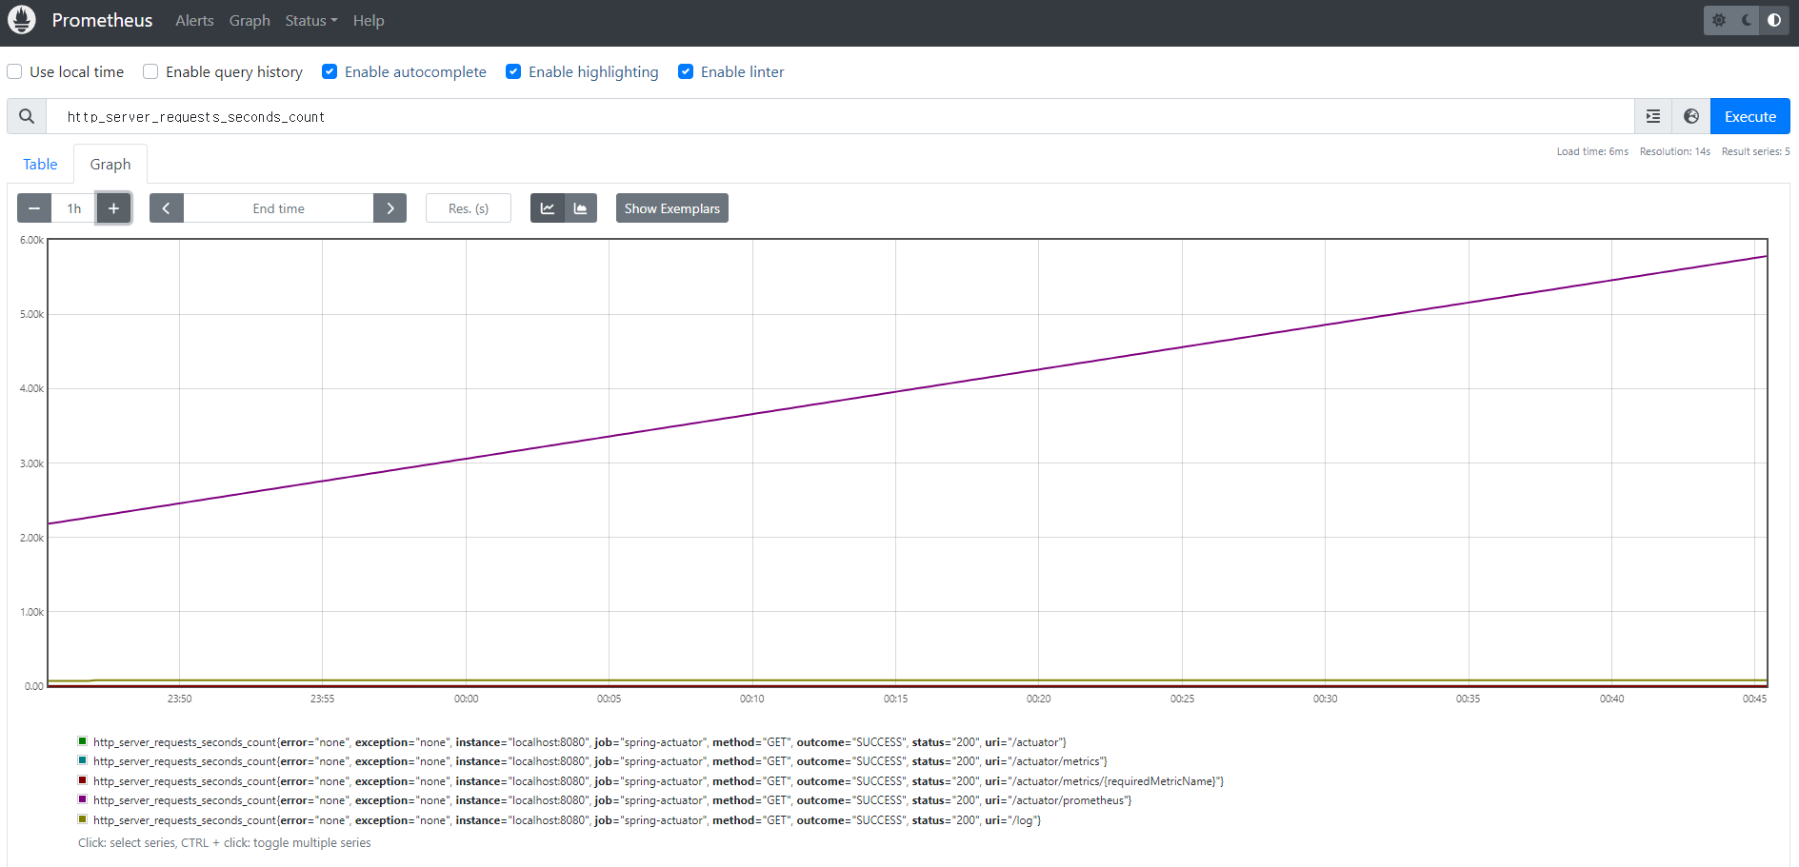The height and width of the screenshot is (867, 1799).
Task: Click the format expression icon
Action: [1653, 116]
